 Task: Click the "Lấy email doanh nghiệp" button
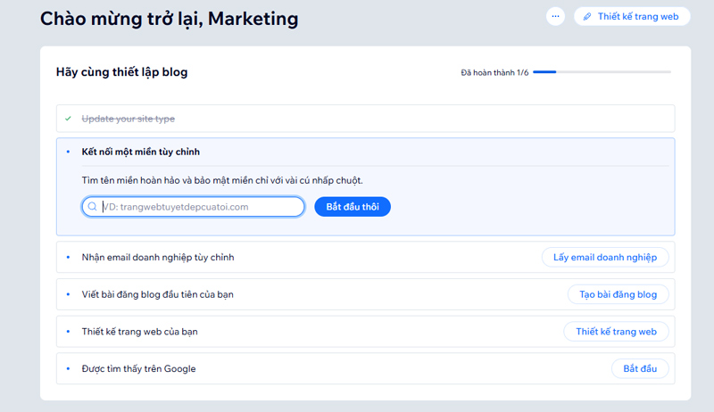[x=604, y=257]
